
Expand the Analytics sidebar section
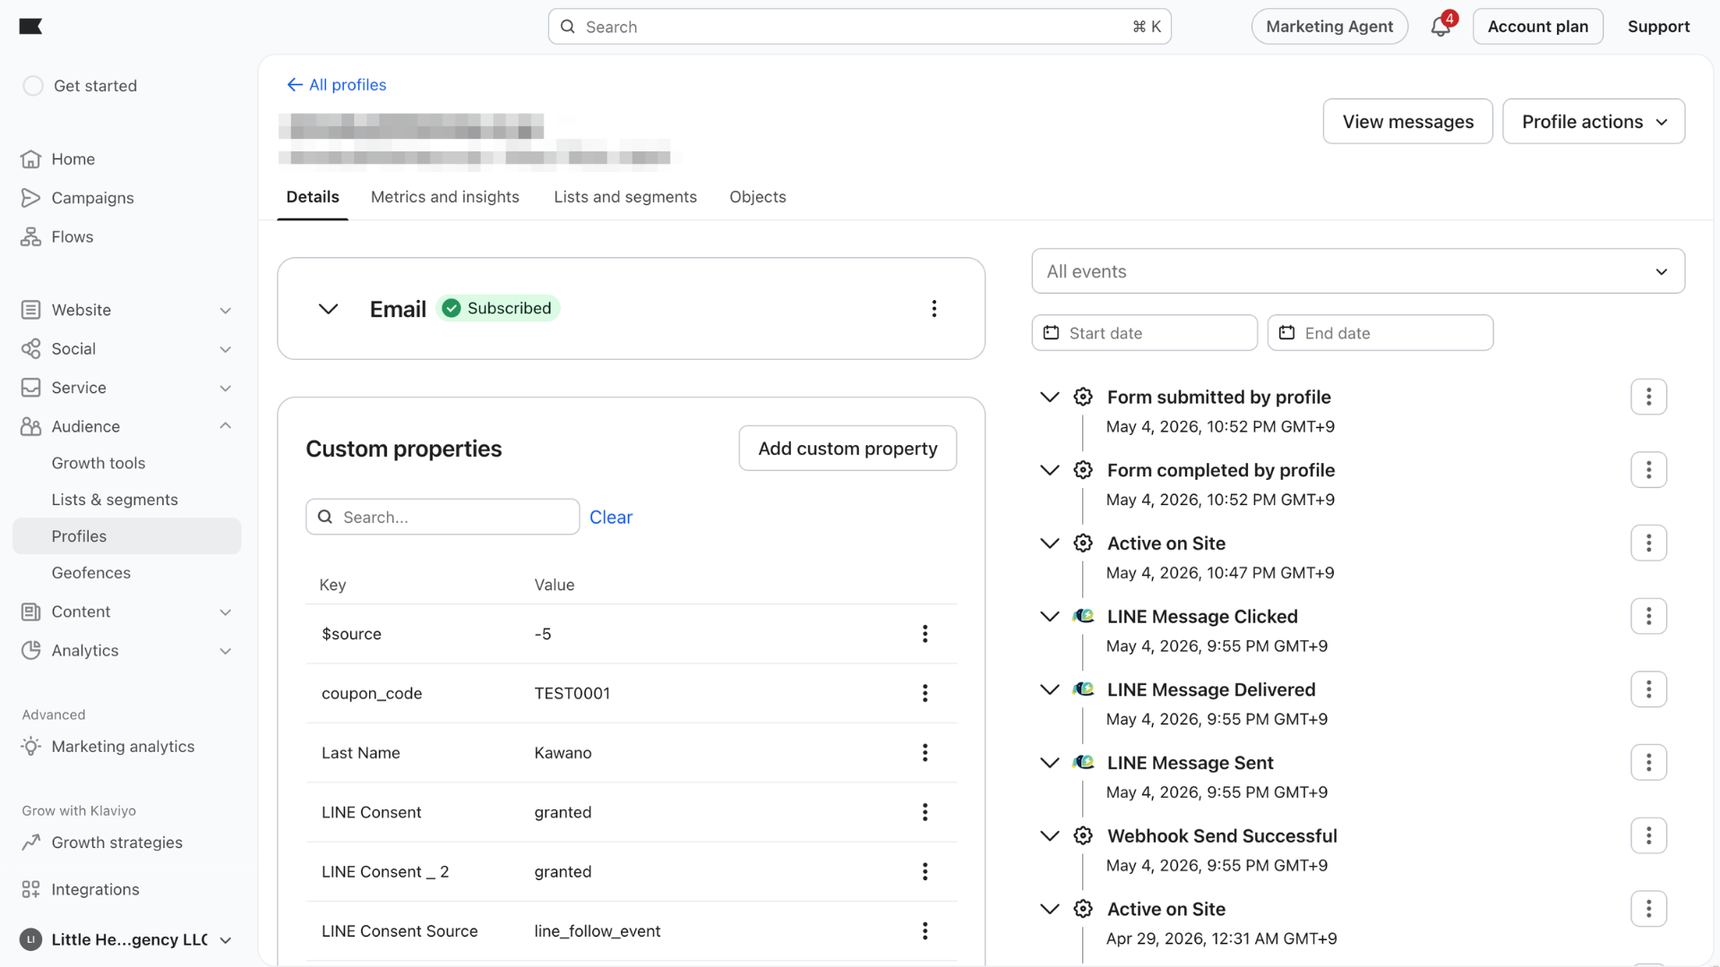point(225,651)
